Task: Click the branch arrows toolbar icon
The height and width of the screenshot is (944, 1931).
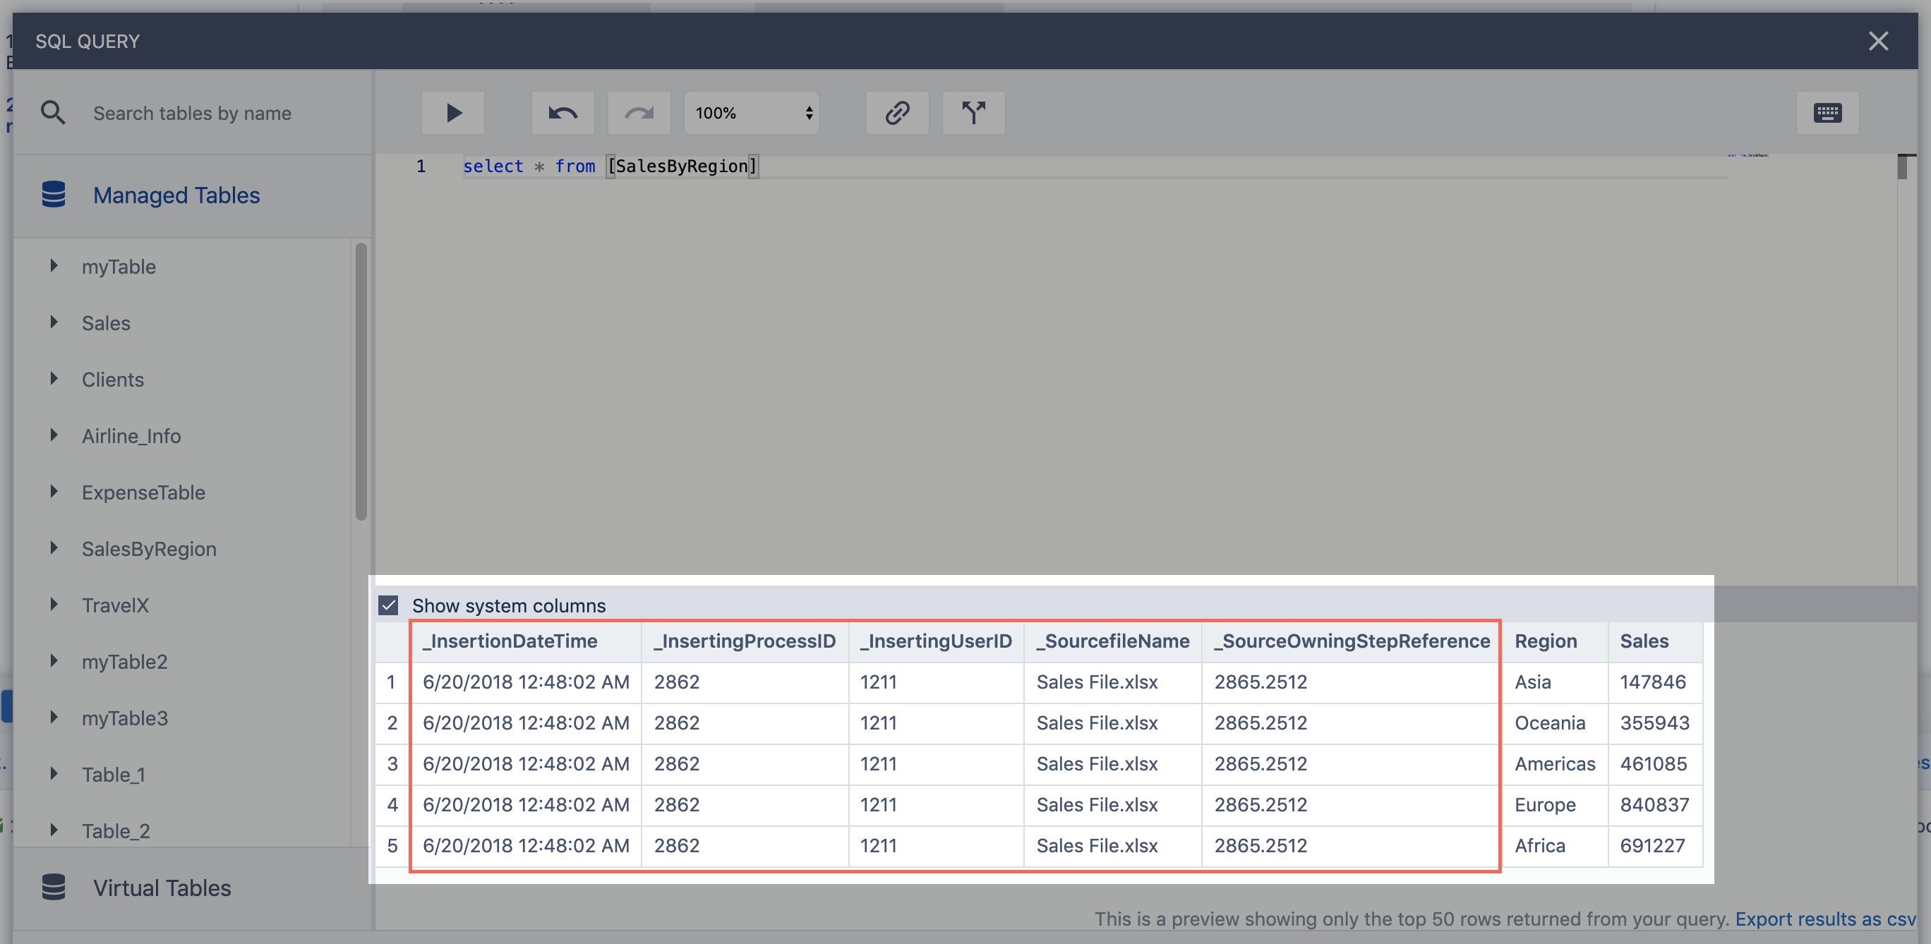Action: pyautogui.click(x=973, y=113)
